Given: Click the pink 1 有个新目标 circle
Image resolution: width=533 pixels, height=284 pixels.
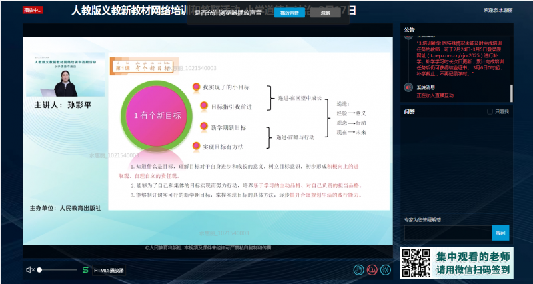Looking at the screenshot, I should click(x=157, y=116).
